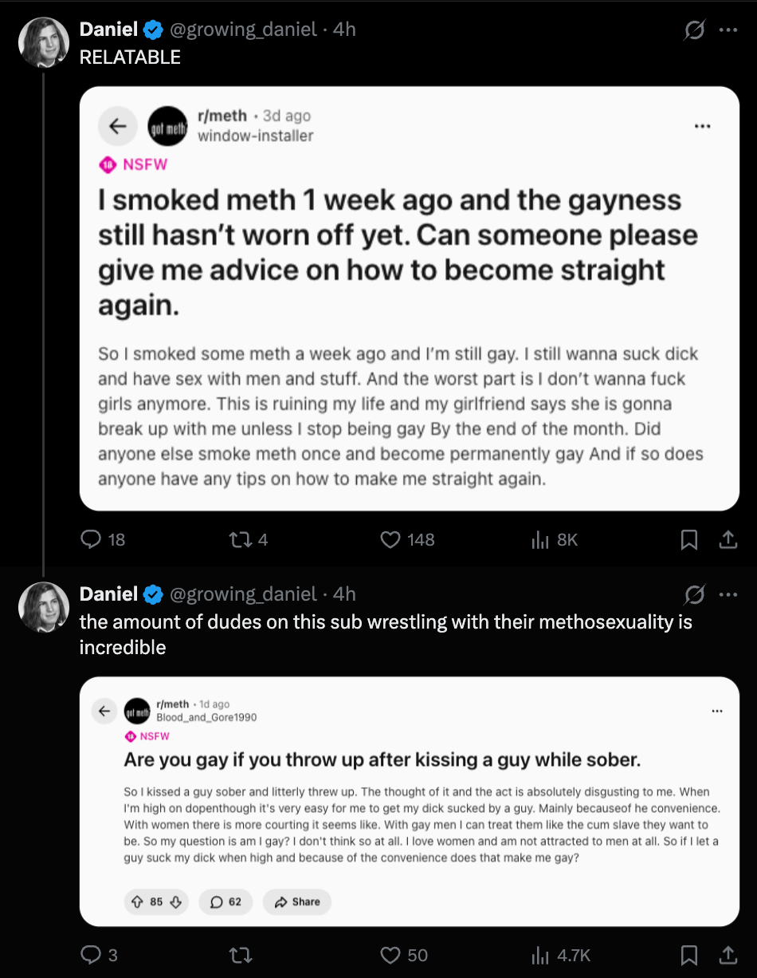
Task: Open the Blood_and_Gore1990 Reddit screenshot image
Action: coord(410,801)
